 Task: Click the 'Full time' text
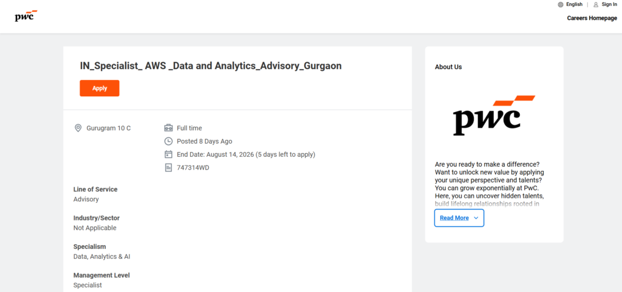click(x=190, y=128)
